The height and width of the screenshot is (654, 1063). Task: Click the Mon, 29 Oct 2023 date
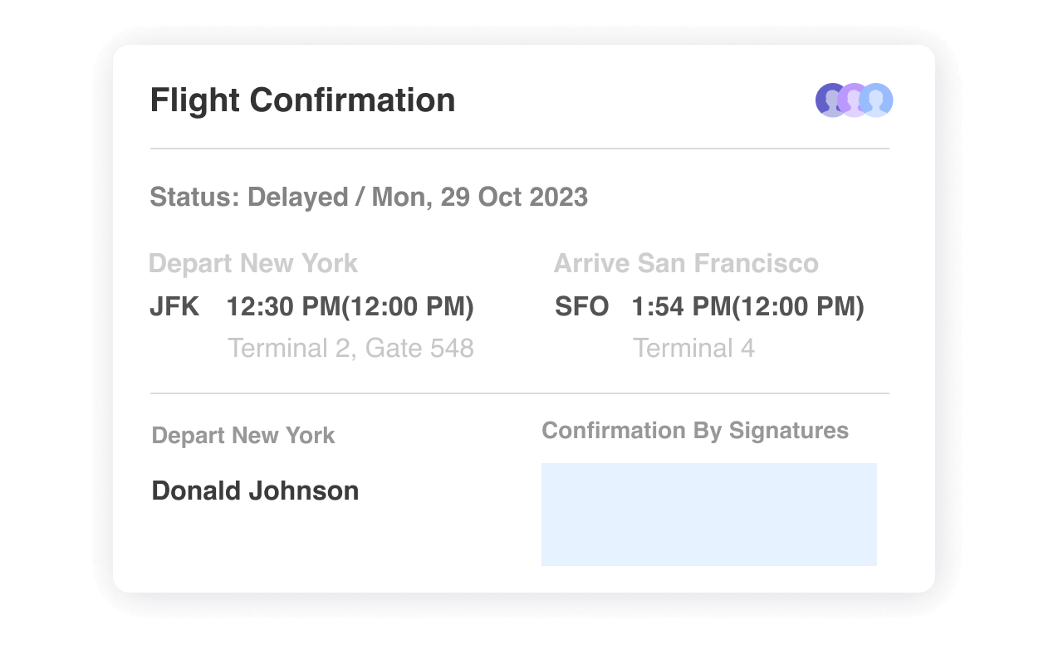tap(480, 198)
